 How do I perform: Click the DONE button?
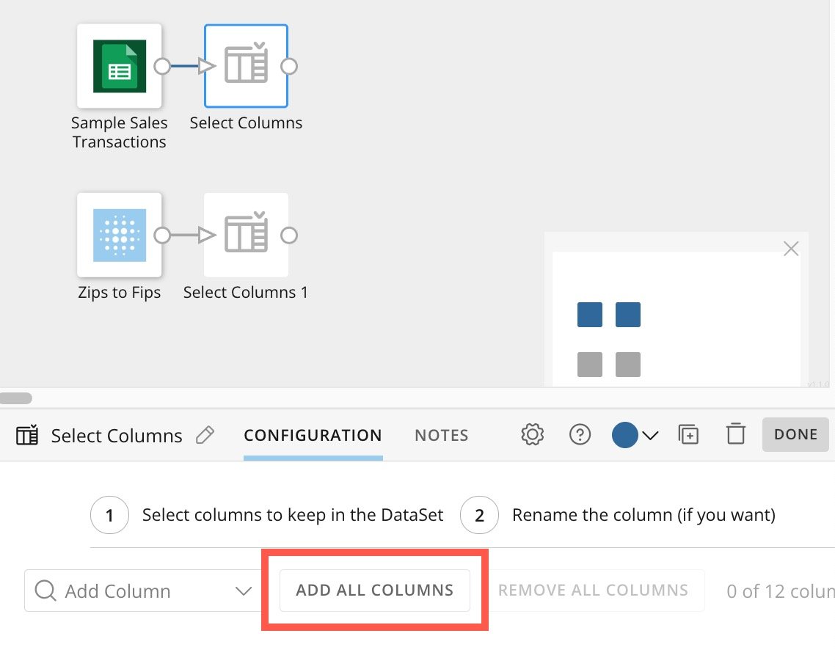[x=795, y=434]
